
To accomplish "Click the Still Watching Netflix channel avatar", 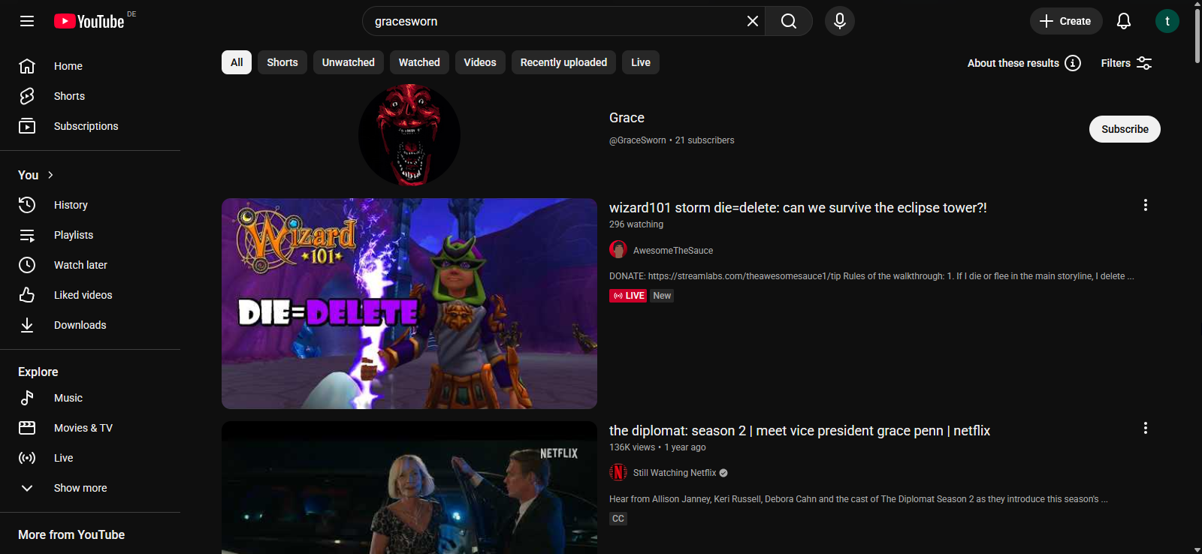I will (x=618, y=472).
